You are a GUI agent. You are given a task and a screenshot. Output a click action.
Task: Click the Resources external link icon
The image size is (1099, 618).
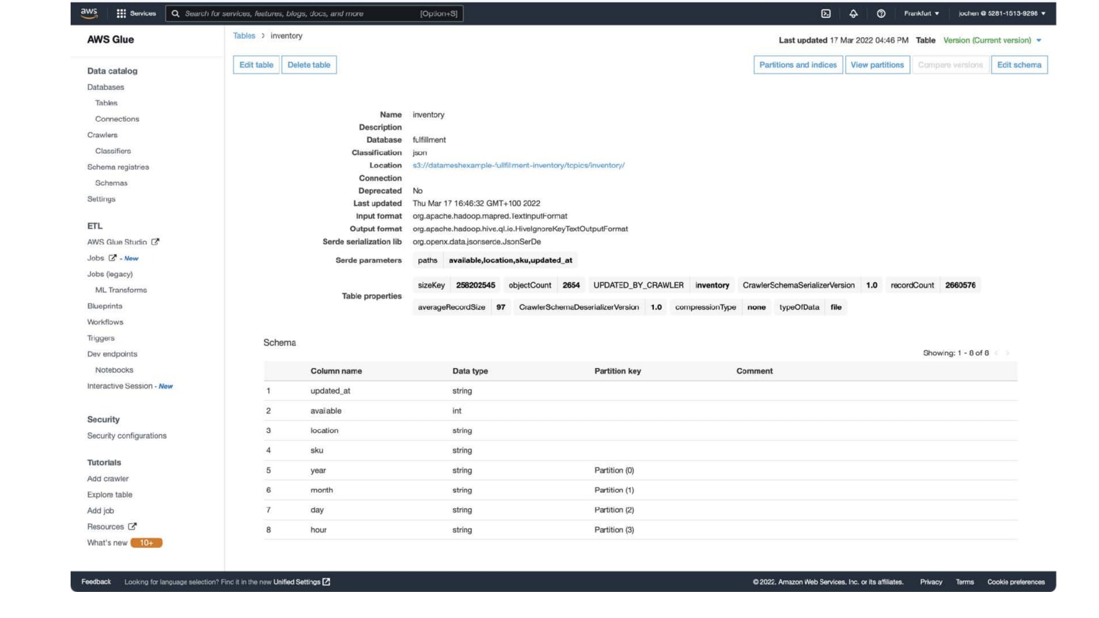[x=132, y=527]
